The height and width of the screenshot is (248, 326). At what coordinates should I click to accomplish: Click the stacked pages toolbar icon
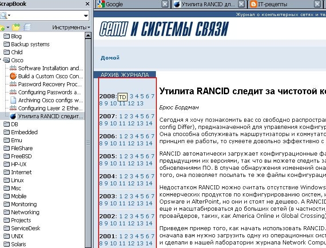tap(27, 27)
